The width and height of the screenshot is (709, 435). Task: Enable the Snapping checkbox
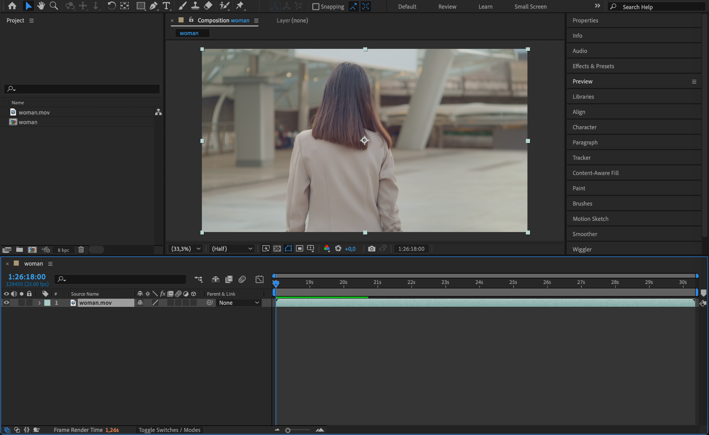point(316,7)
